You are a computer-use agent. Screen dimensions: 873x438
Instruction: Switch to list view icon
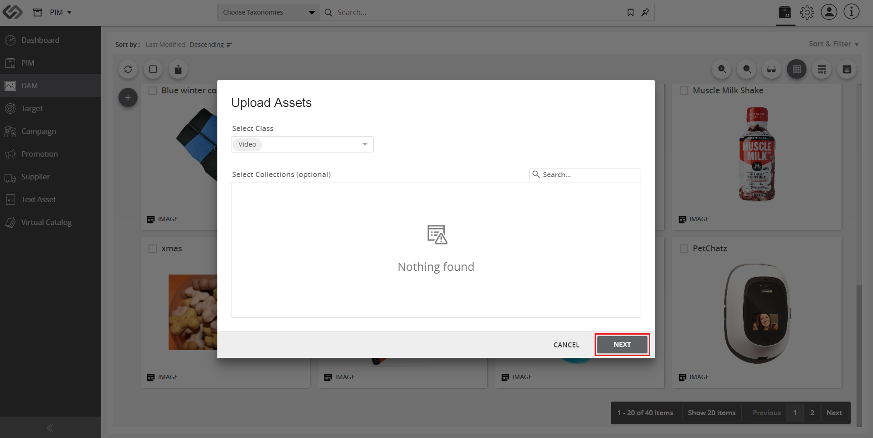[x=822, y=69]
